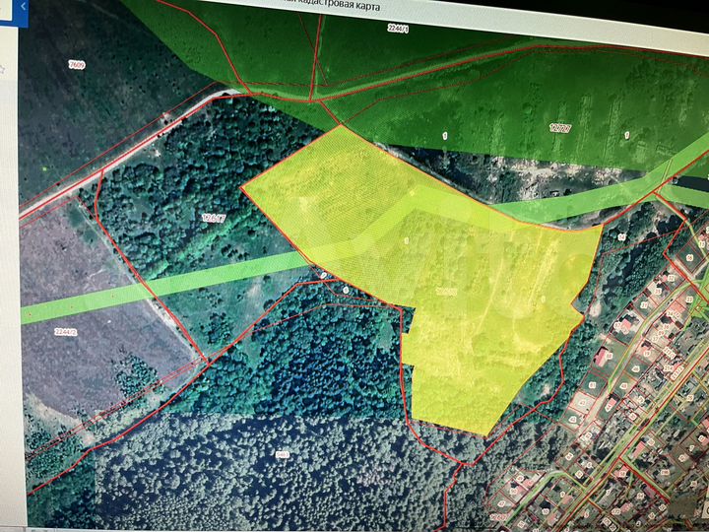Click the number label inside the yellow parcel

point(446,292)
